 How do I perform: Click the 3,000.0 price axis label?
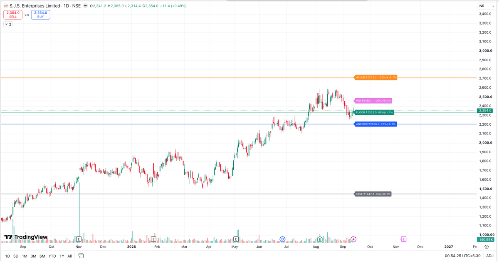point(485,51)
